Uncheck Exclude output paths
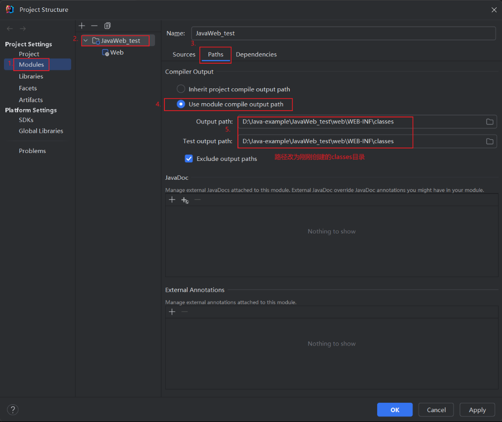 tap(189, 158)
